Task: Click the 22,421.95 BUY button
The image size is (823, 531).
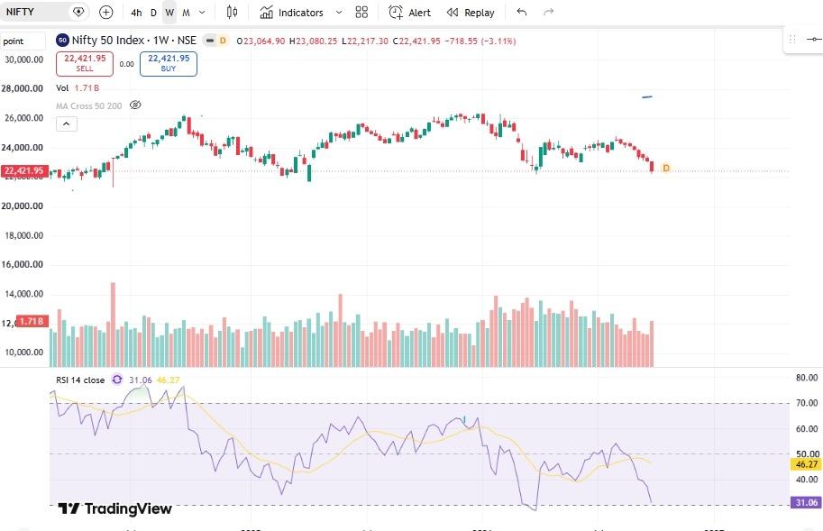Action: [169, 63]
